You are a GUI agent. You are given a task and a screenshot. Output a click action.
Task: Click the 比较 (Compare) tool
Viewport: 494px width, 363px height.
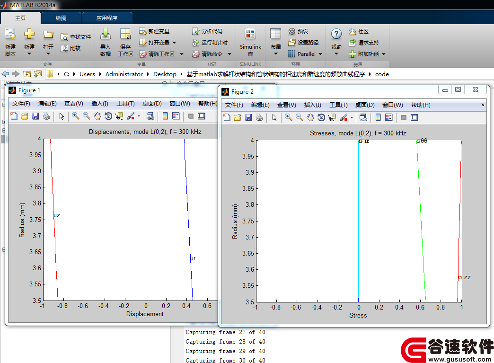tap(71, 48)
